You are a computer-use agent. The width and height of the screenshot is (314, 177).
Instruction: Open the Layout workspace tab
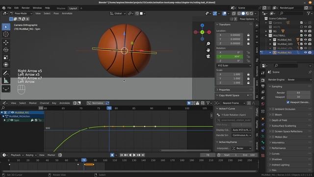(73, 8)
